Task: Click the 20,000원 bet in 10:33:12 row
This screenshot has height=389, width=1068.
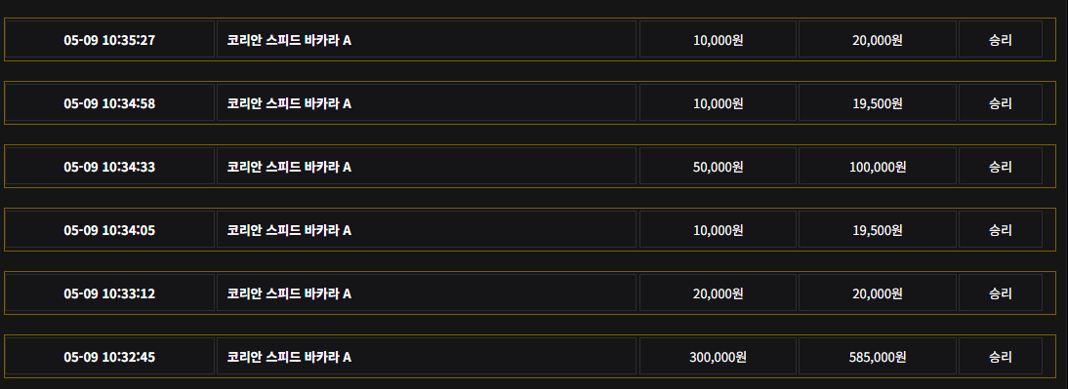Action: pos(718,292)
